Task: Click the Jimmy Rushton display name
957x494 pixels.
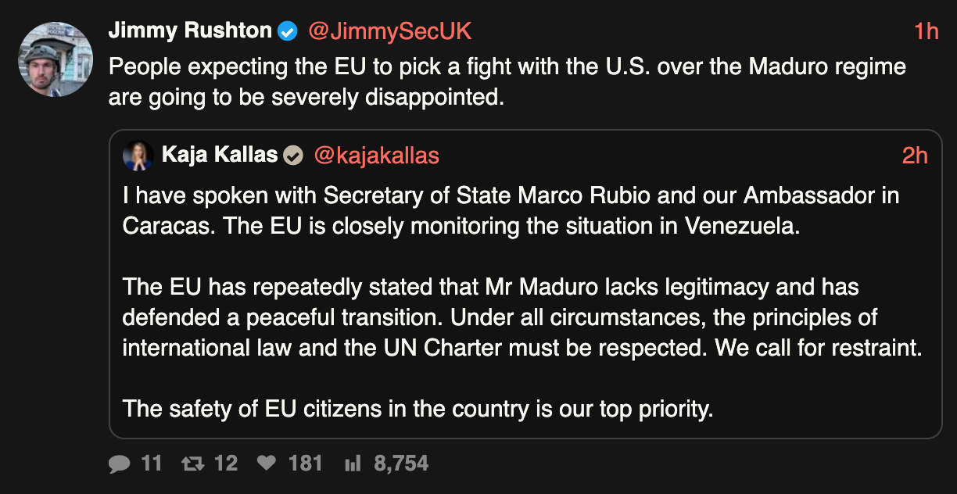Action: (190, 31)
